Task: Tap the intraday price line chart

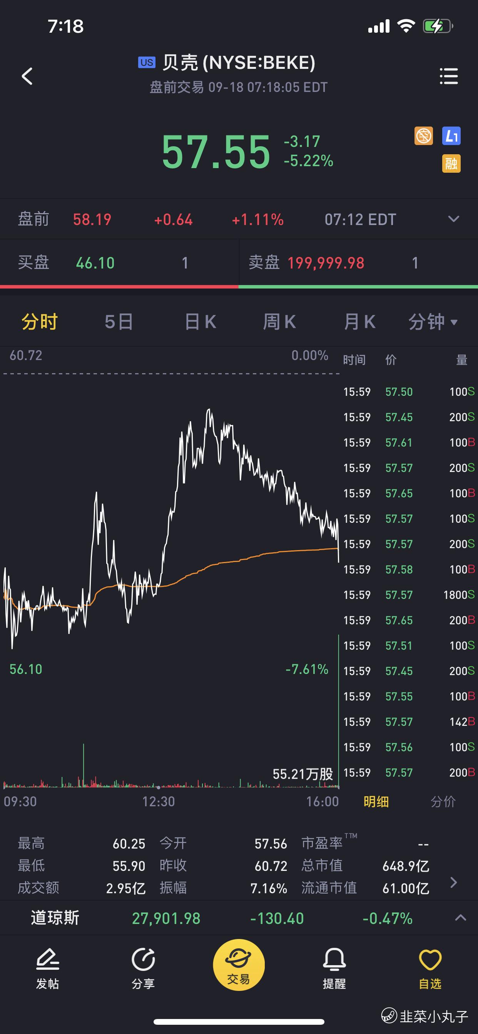Action: coord(171,522)
